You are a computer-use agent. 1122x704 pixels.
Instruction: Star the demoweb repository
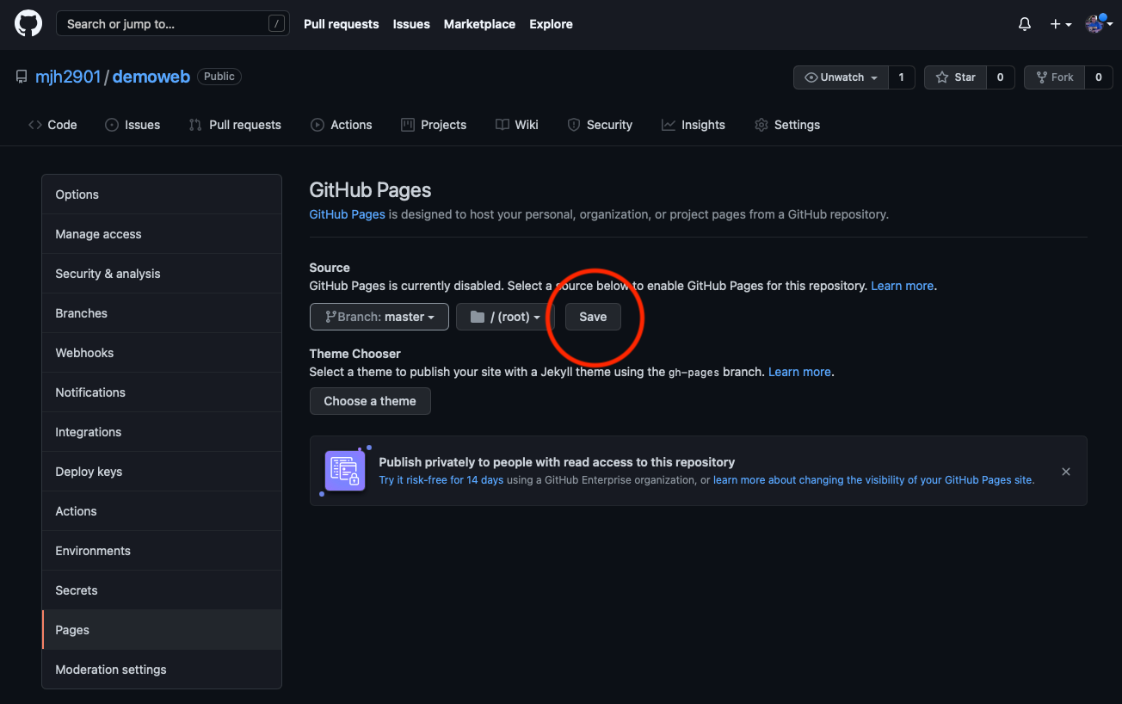[x=955, y=77]
